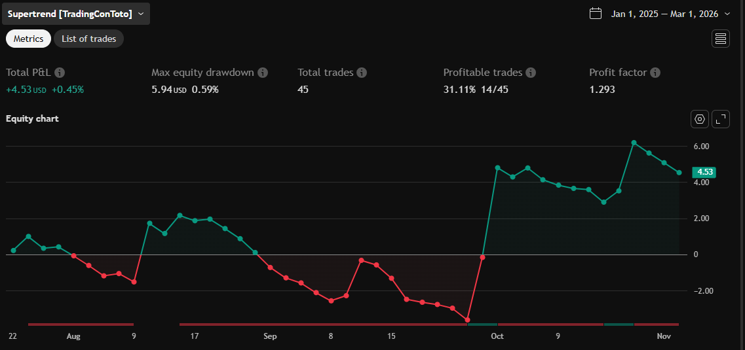Switch to the List of trades tab
Viewport: 745px width, 350px height.
click(88, 39)
